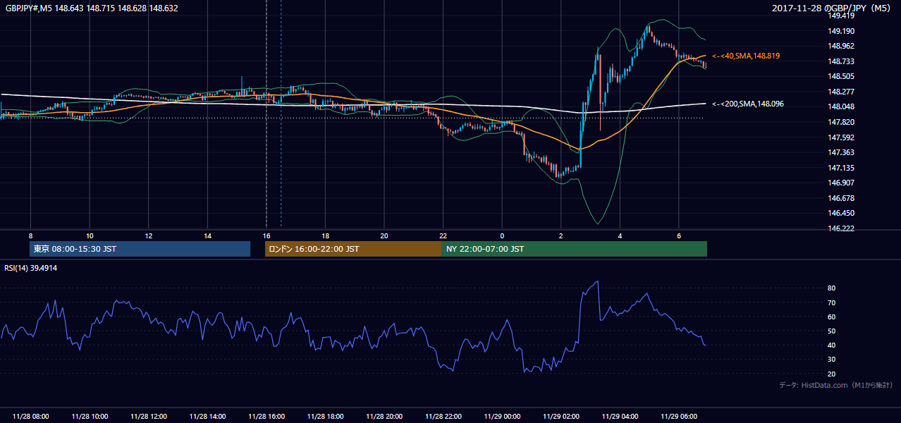Click the RSI 20 level label
This screenshot has height=423, width=901.
832,374
